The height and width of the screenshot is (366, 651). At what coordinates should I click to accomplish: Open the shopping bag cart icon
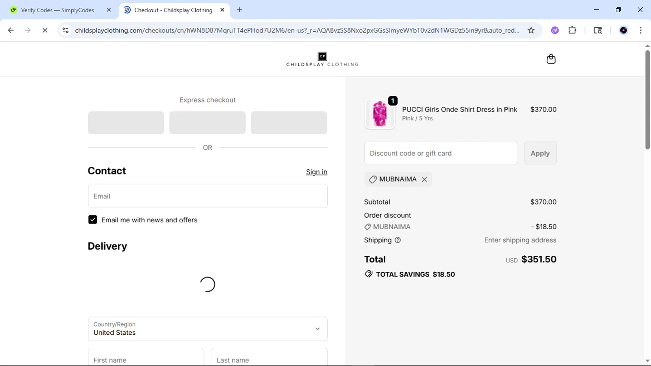click(551, 59)
